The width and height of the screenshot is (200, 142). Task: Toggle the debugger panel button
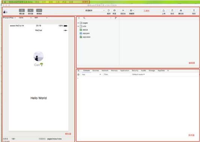(x=30, y=11)
